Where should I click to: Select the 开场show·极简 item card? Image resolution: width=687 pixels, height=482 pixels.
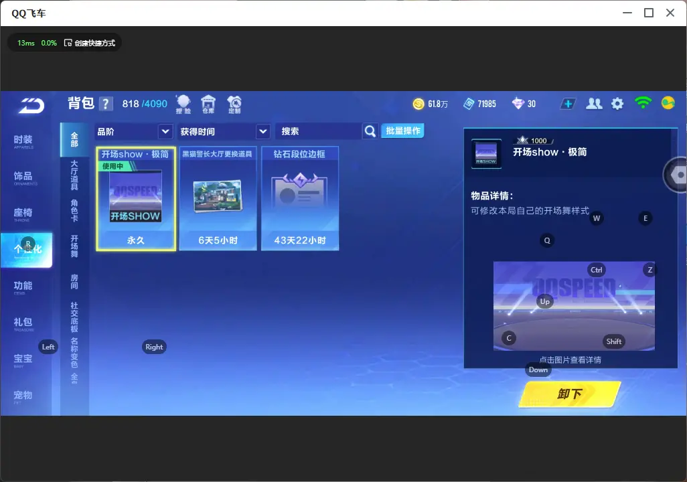136,199
